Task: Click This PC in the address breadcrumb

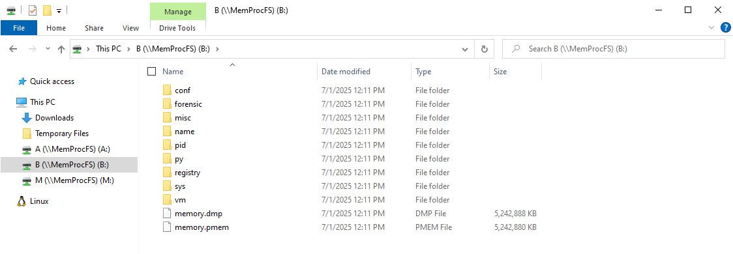Action: pos(108,49)
